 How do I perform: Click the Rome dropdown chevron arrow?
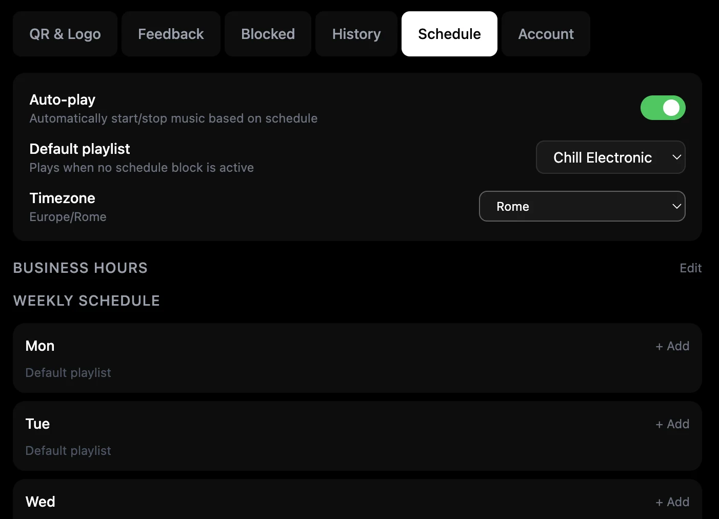(x=676, y=206)
